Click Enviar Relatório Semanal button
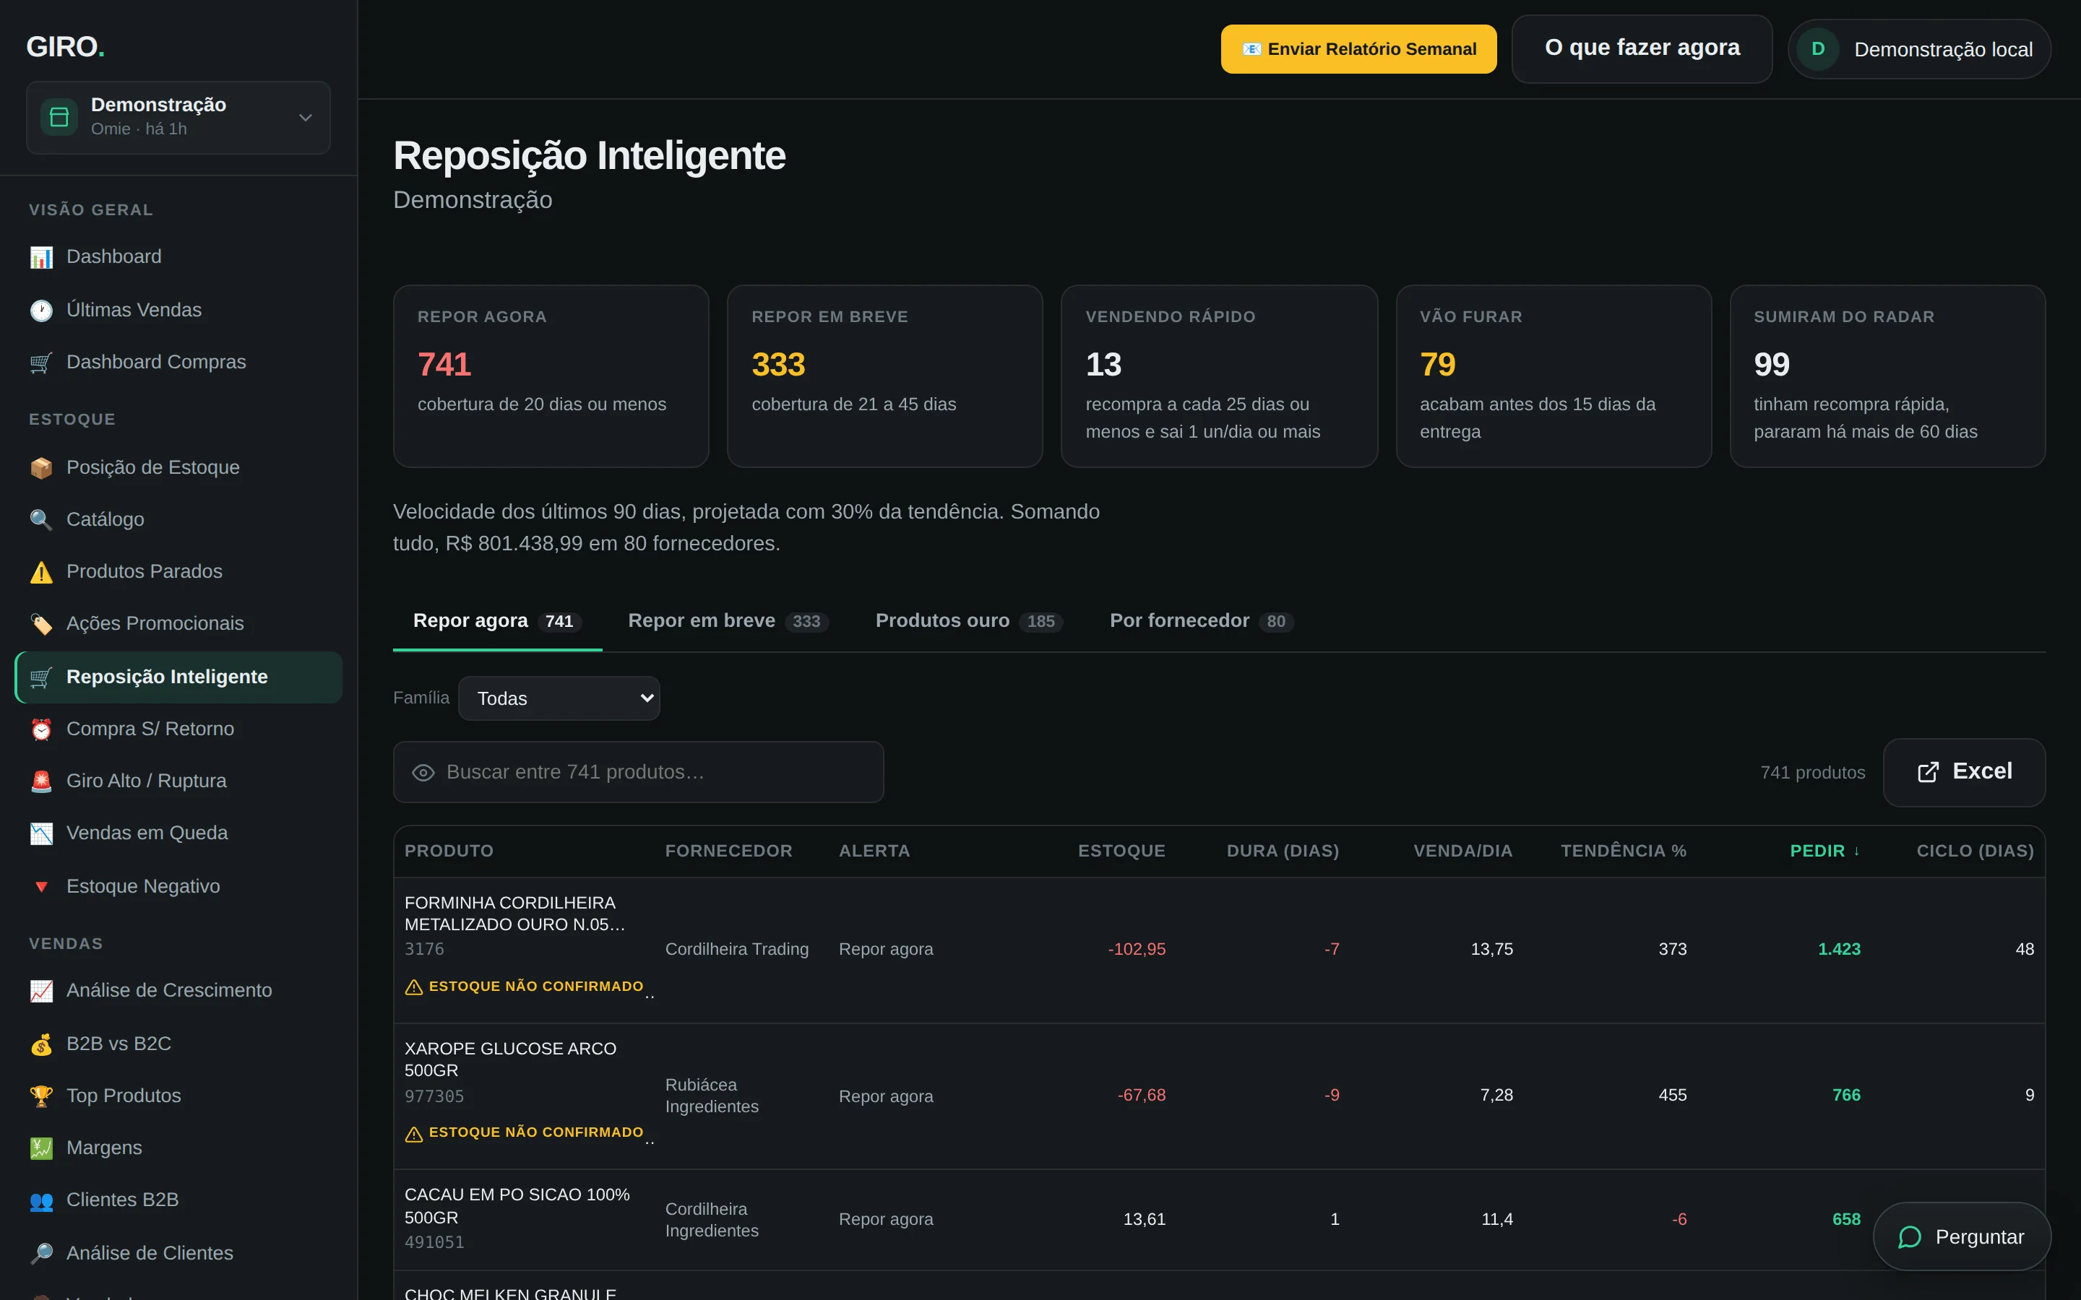Screen dimensions: 2081x1300 1358,49
